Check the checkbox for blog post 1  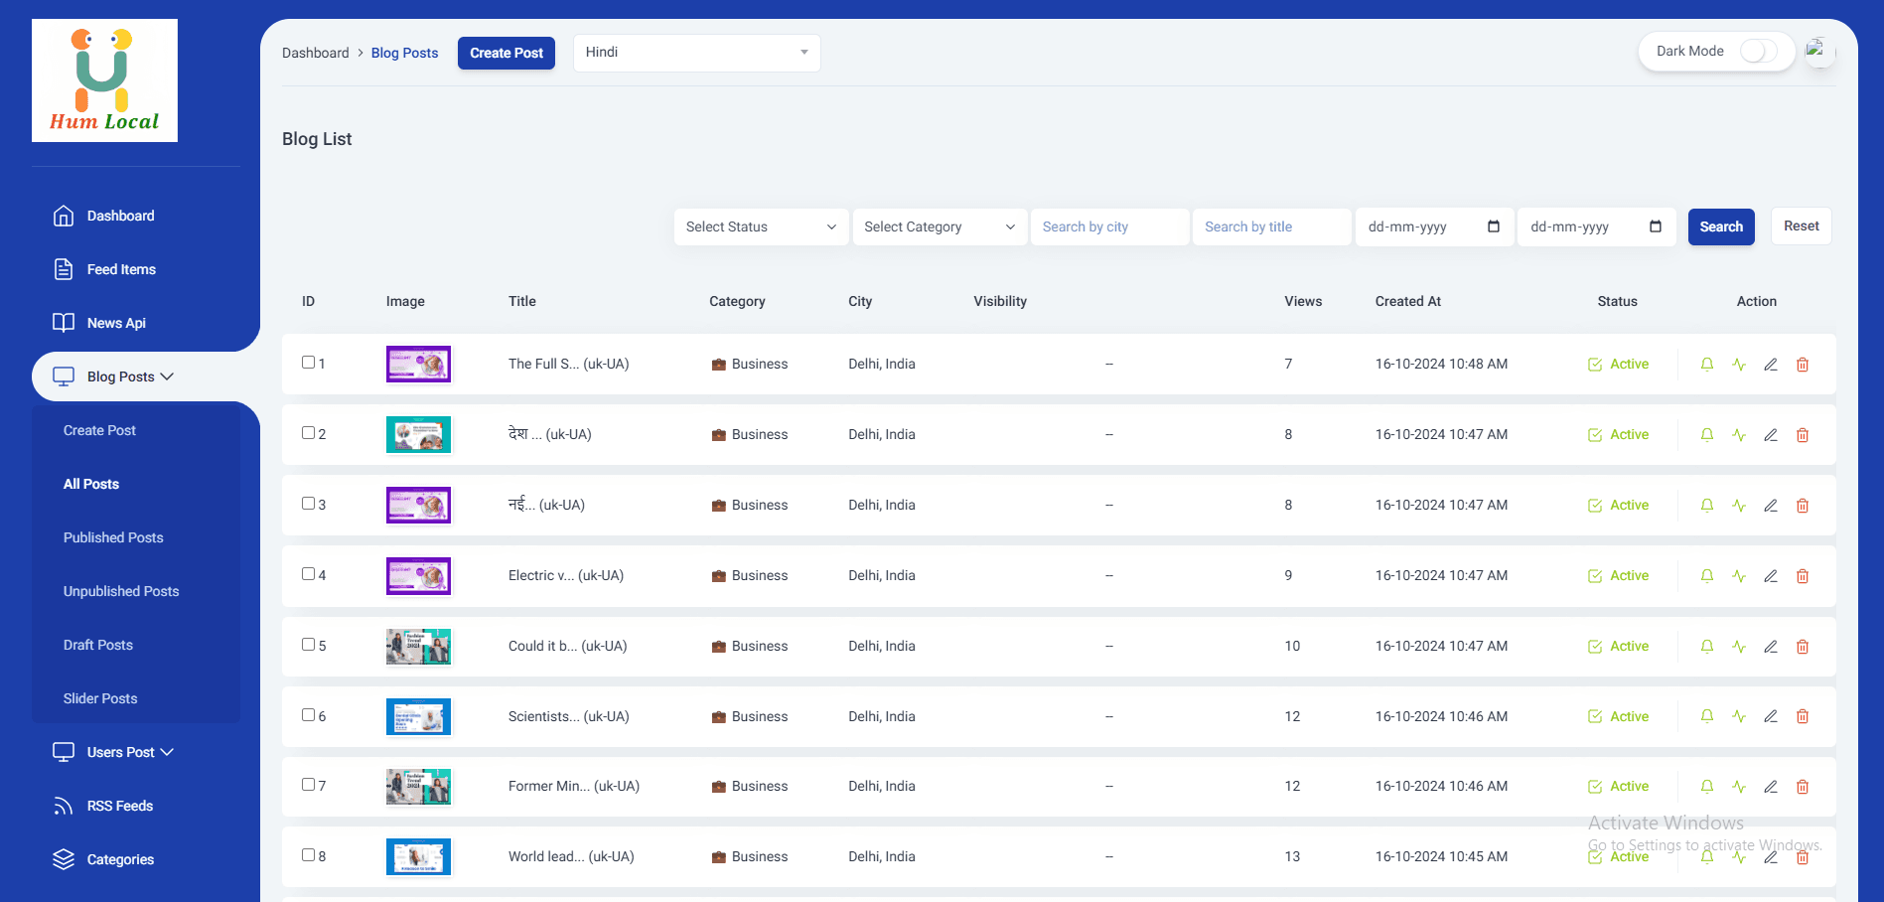tap(308, 363)
